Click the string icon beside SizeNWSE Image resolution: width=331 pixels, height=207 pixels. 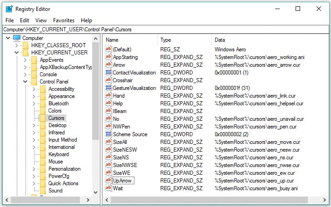[109, 165]
